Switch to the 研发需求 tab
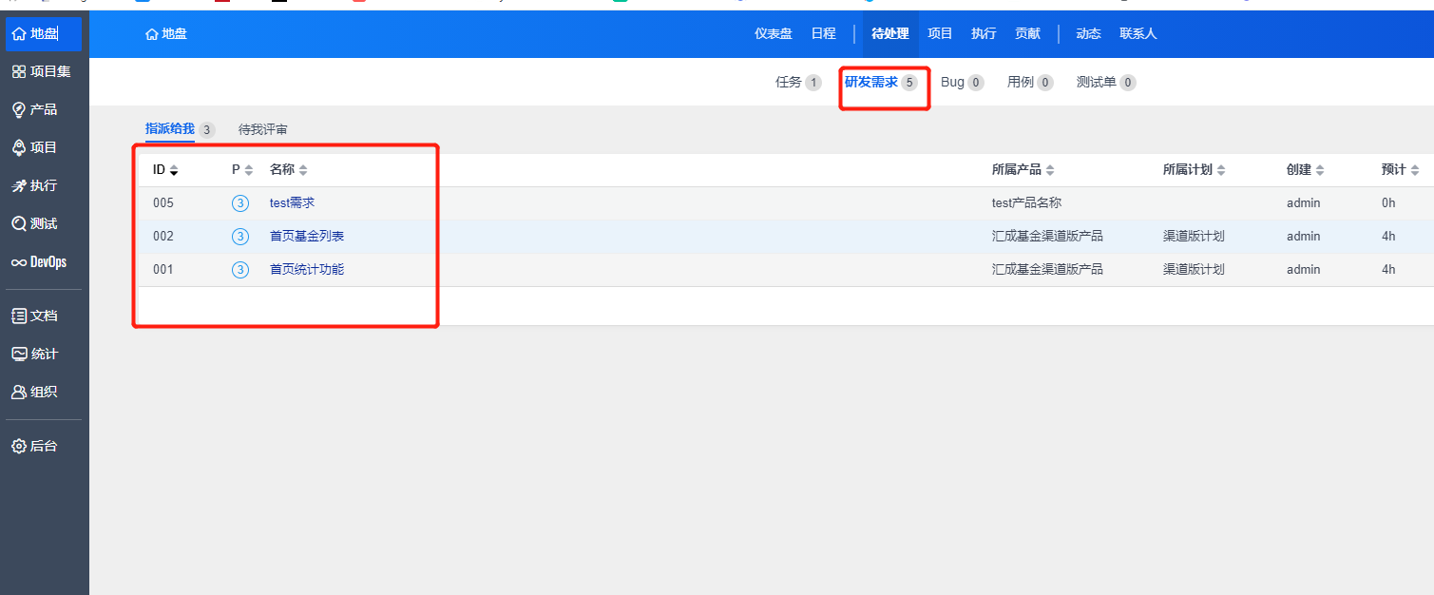The width and height of the screenshot is (1434, 595). [881, 83]
